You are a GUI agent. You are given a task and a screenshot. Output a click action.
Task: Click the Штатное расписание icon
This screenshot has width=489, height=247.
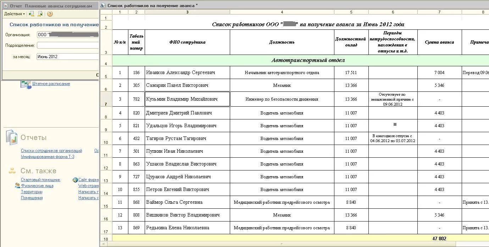tap(26, 84)
